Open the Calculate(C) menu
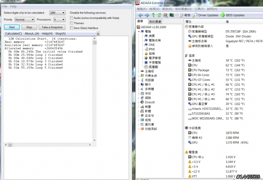This screenshot has width=263, height=180. tap(14, 34)
